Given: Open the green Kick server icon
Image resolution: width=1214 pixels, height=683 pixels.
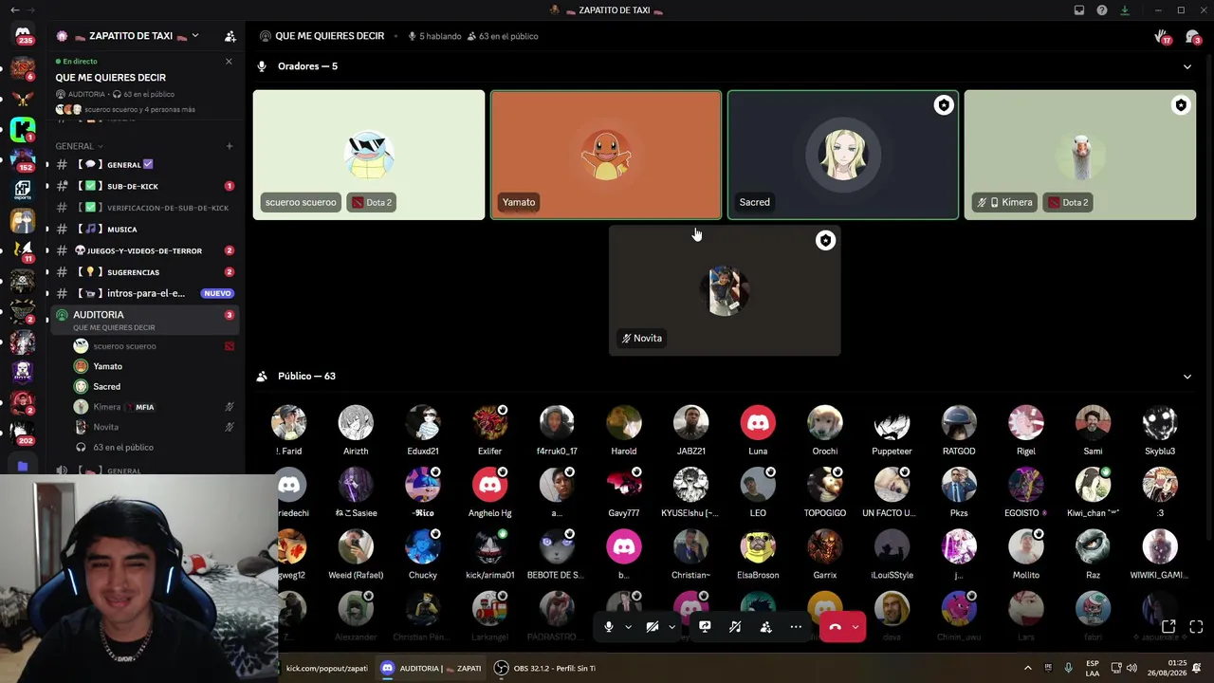Looking at the screenshot, I should pyautogui.click(x=23, y=130).
